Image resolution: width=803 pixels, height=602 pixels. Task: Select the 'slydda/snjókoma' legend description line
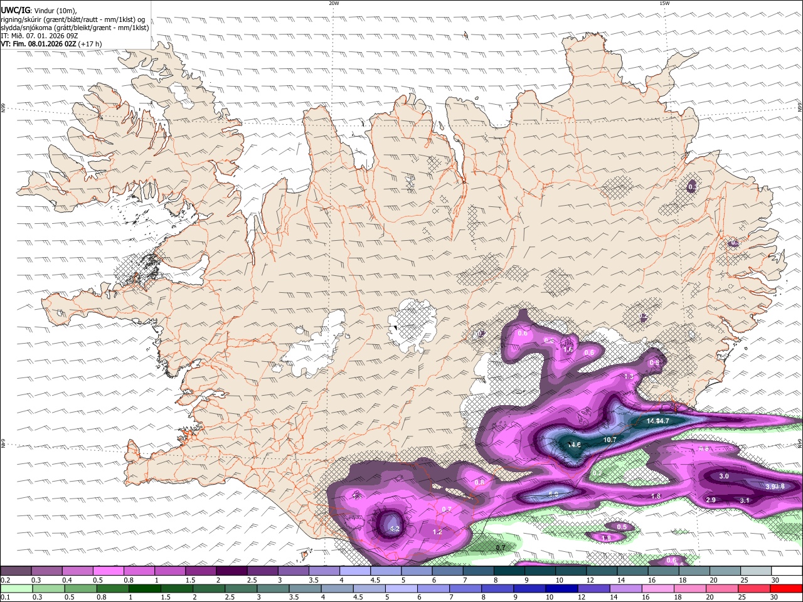[x=75, y=28]
